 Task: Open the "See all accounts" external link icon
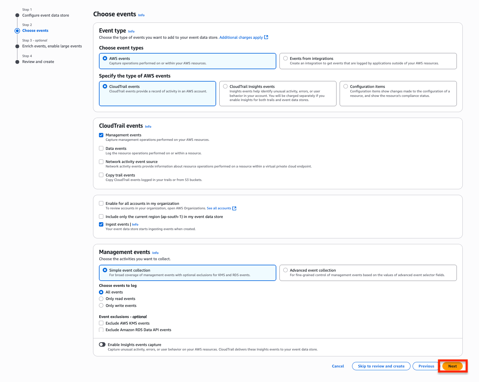(234, 208)
